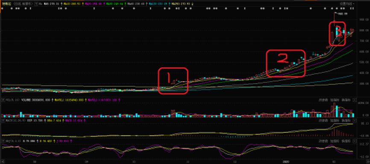Click the small icon left of VOLUME label

pos(3,100)
